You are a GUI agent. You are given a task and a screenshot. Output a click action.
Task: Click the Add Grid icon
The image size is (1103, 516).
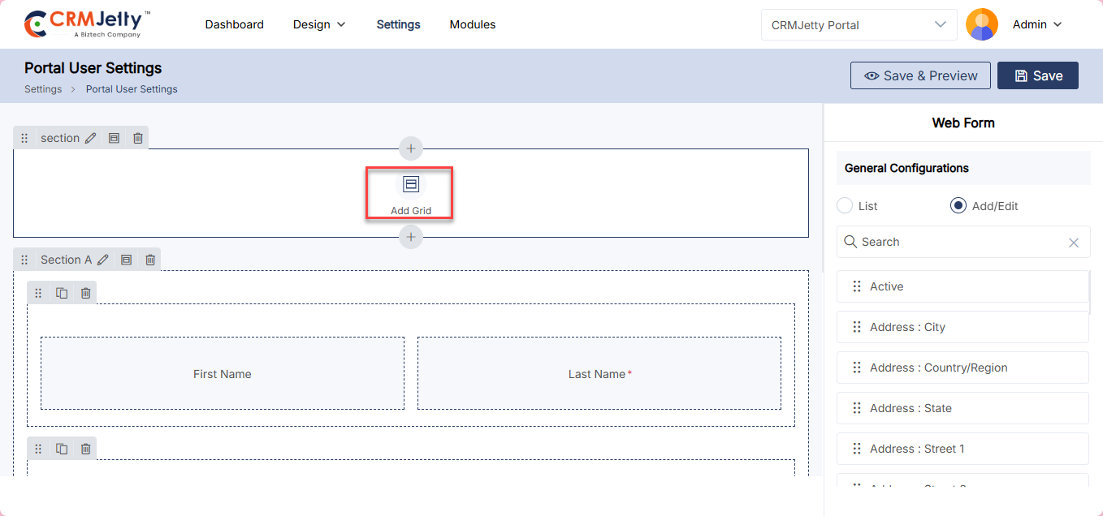pos(411,185)
